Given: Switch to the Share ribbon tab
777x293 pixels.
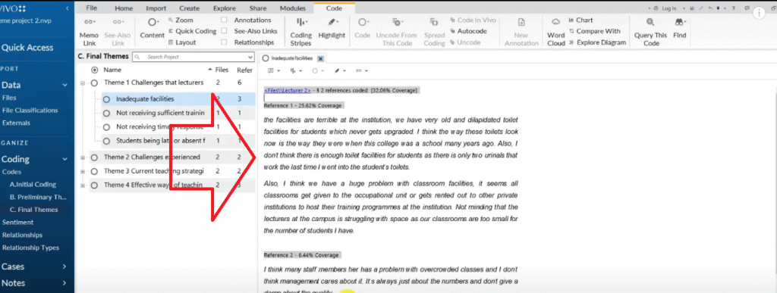Looking at the screenshot, I should click(x=258, y=8).
